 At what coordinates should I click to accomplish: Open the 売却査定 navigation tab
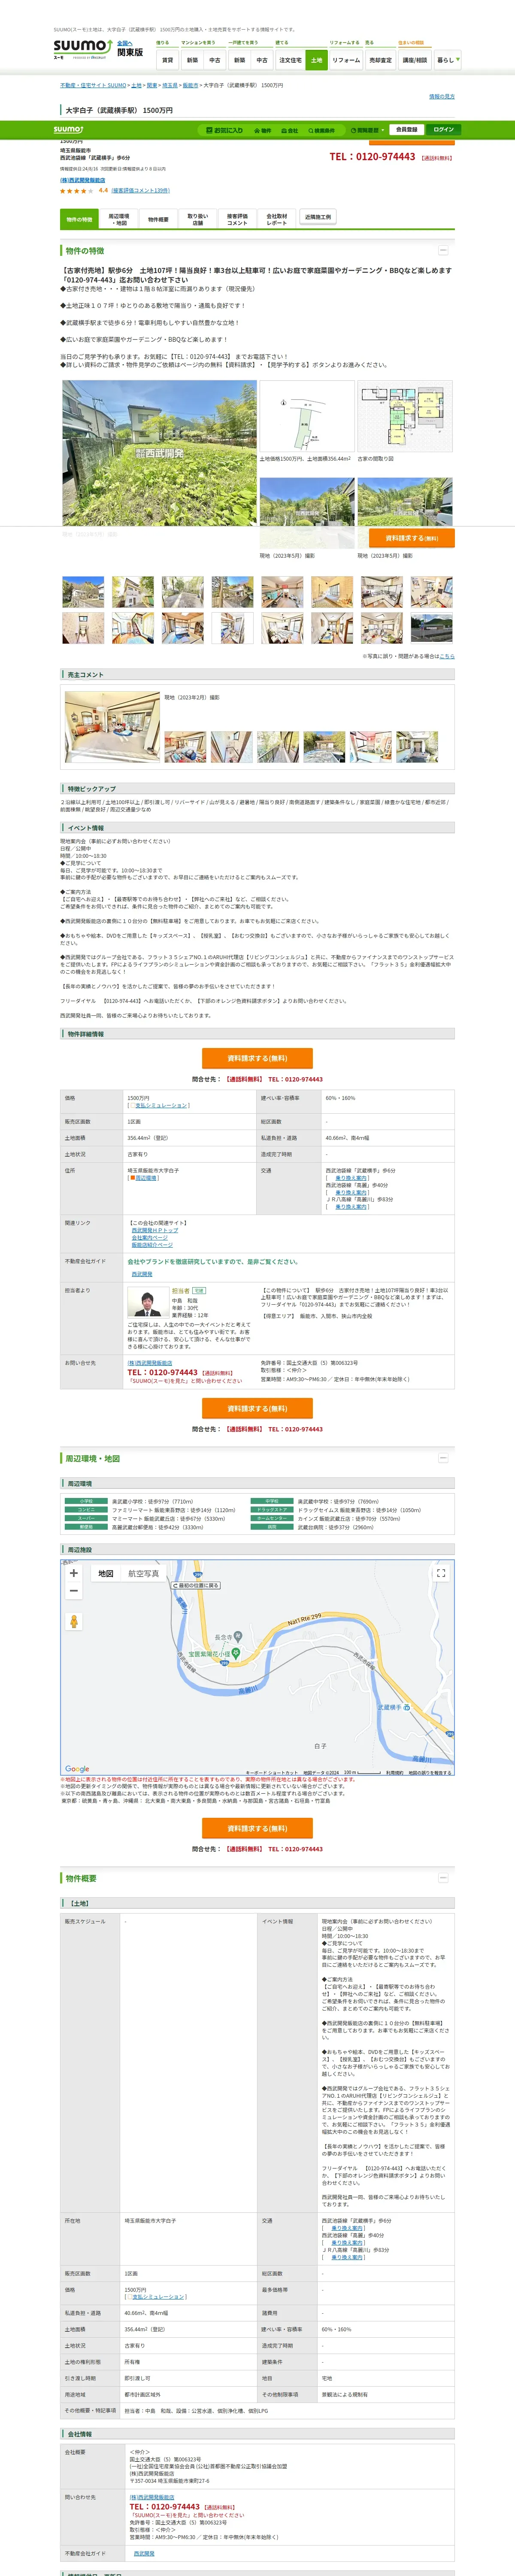point(380,60)
